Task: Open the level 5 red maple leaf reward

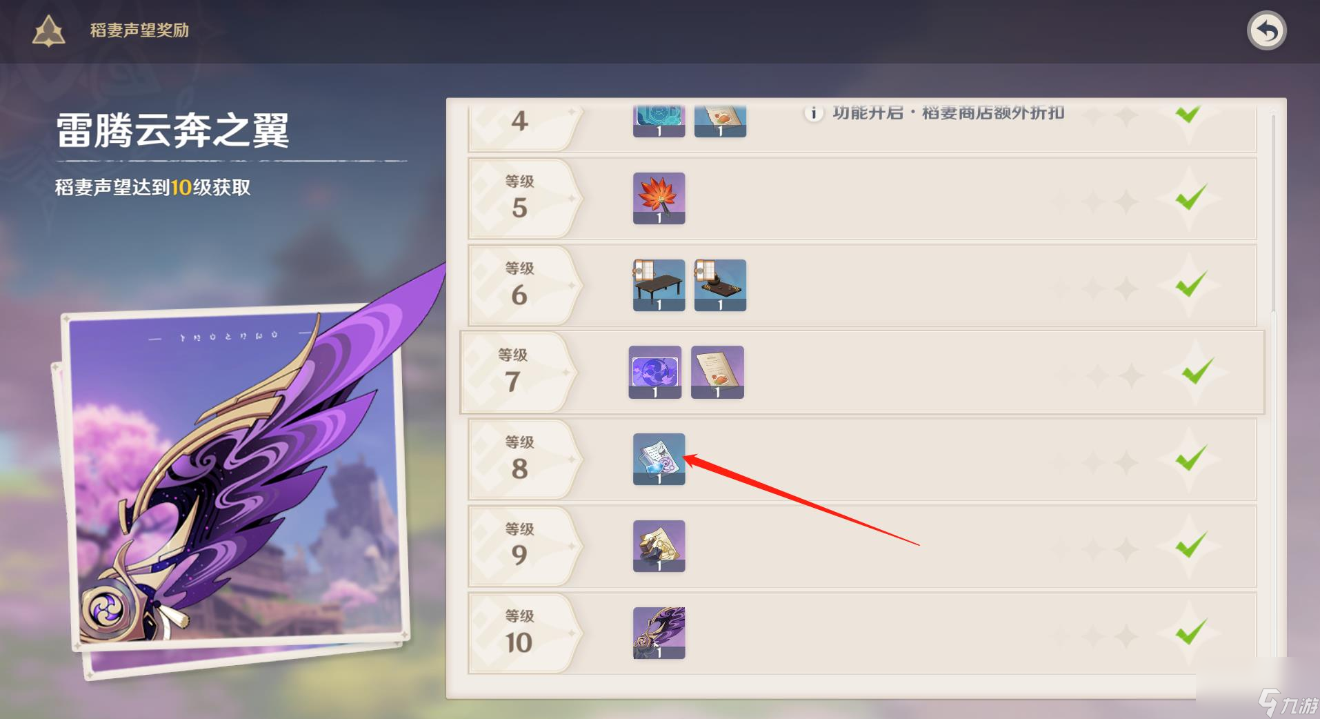Action: click(x=659, y=198)
